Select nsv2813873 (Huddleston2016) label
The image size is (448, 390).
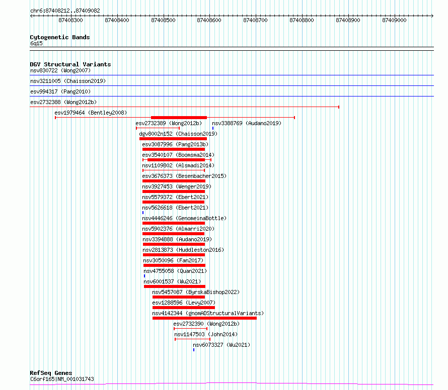(183, 250)
